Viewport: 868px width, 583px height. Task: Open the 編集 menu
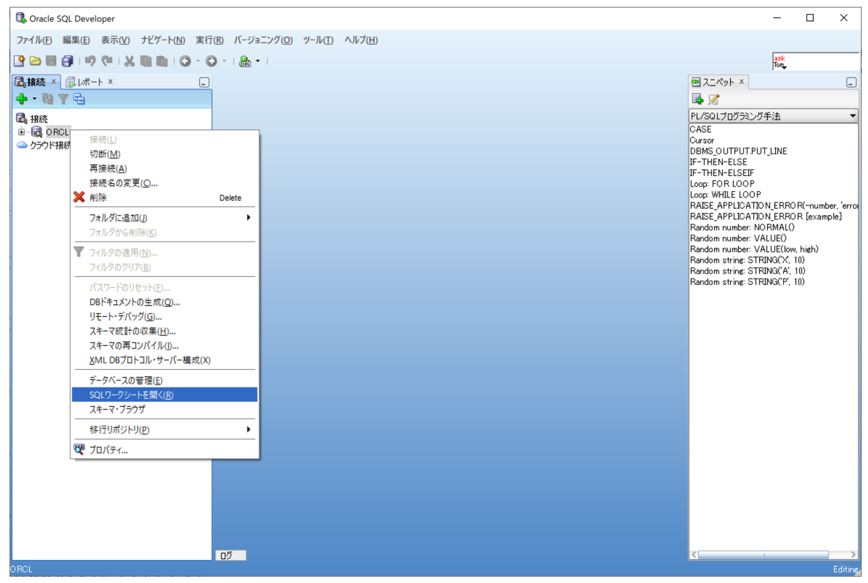[76, 40]
